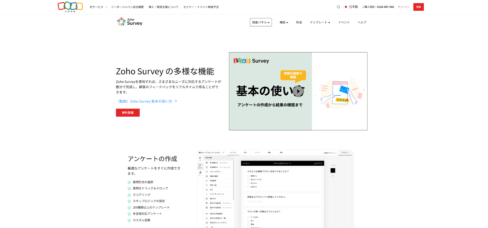Open the 料金 page
This screenshot has height=228, width=488.
pos(299,22)
